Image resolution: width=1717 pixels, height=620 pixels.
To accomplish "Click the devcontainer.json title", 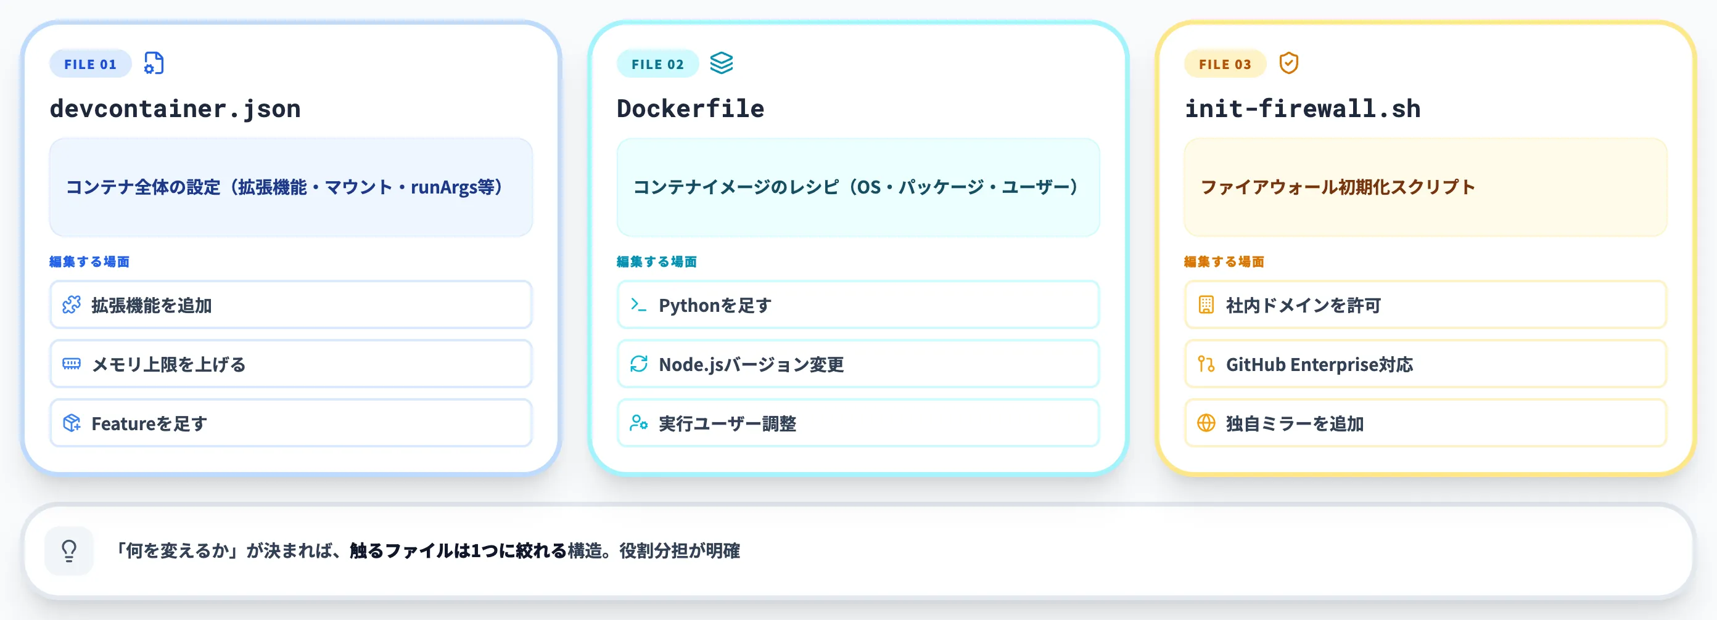I will coord(175,108).
